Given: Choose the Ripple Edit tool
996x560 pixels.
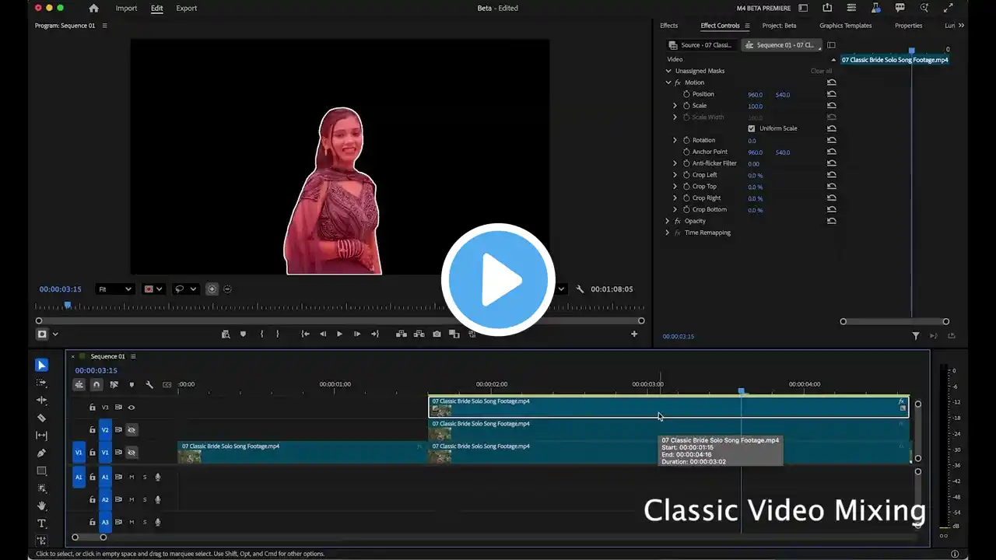Looking at the screenshot, I should point(42,401).
